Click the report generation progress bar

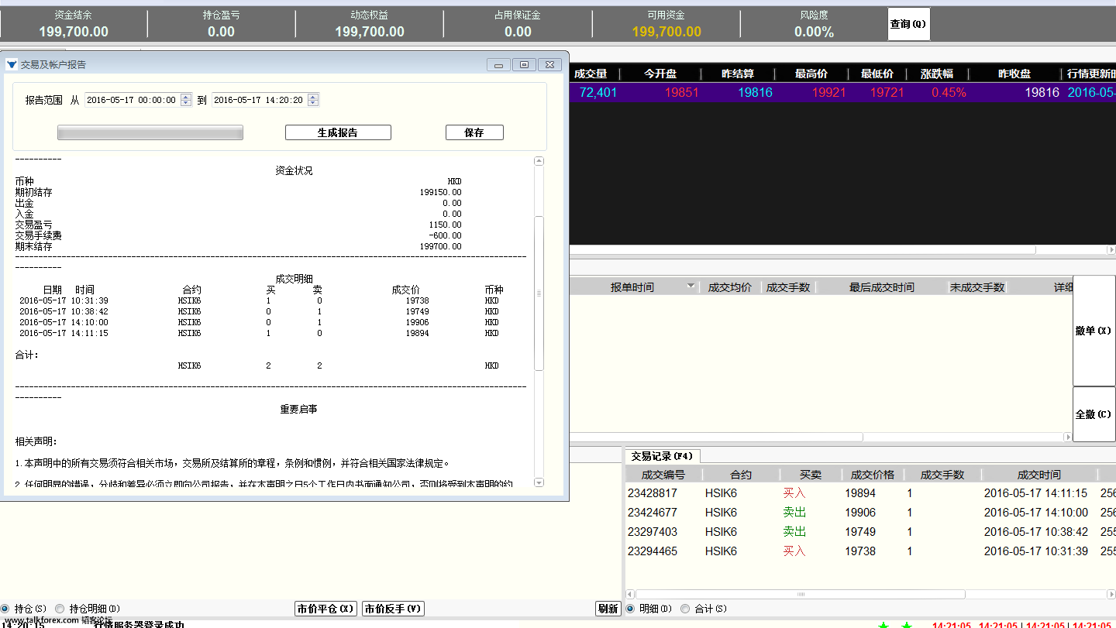coord(150,133)
